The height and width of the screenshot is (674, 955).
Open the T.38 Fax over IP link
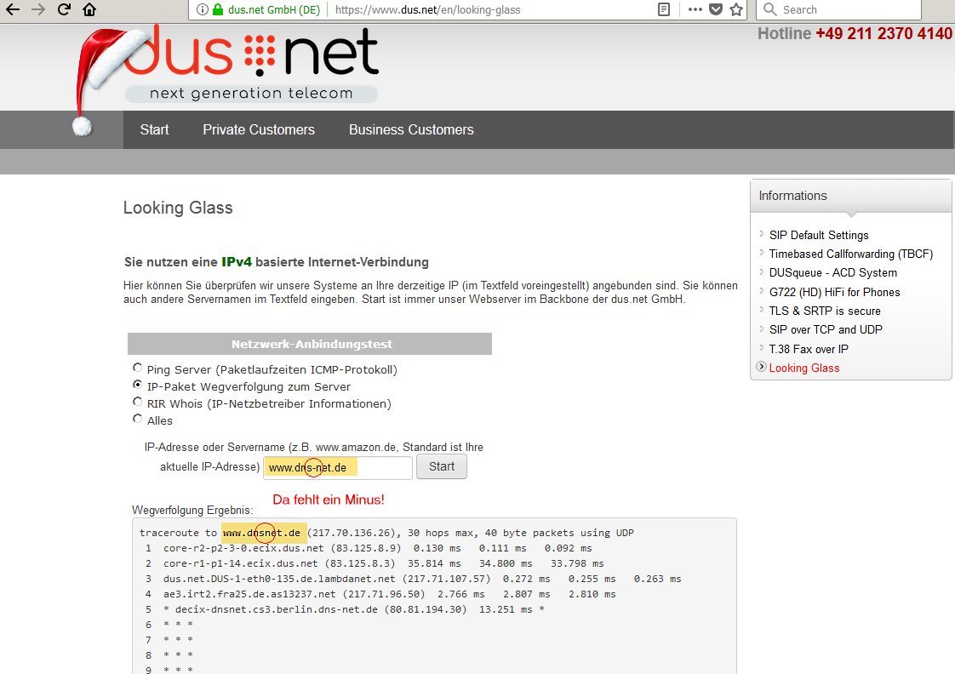(808, 349)
